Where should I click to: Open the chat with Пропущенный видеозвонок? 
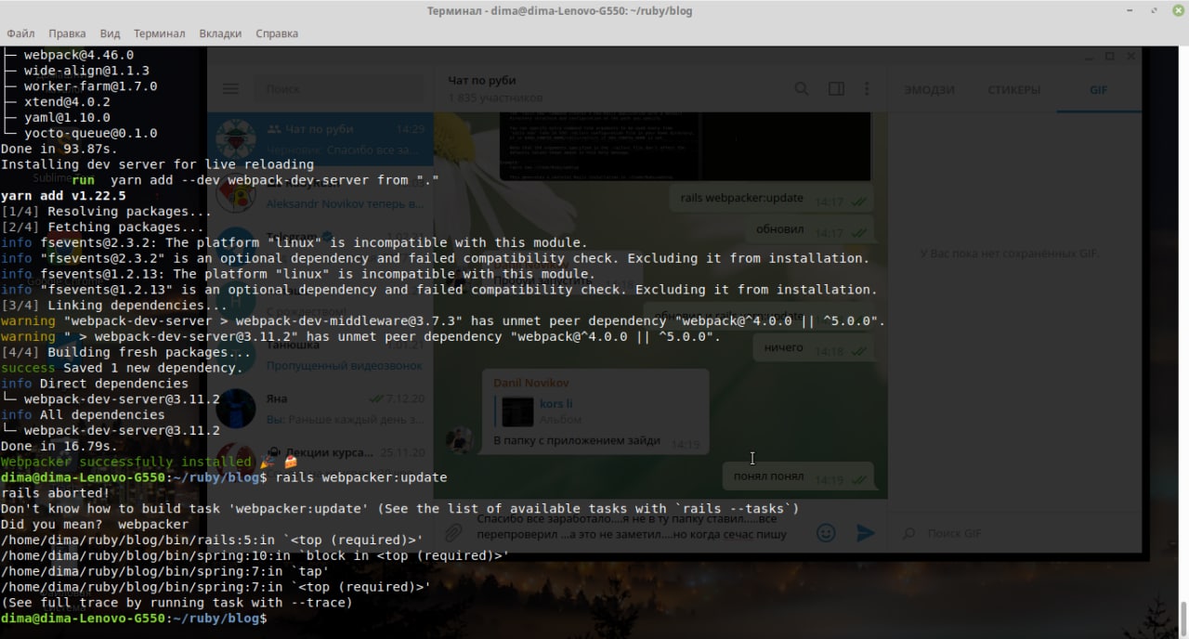click(x=320, y=355)
